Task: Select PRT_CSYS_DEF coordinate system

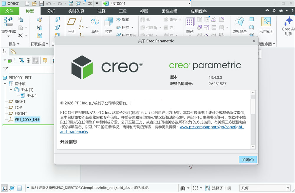Action: point(27,120)
